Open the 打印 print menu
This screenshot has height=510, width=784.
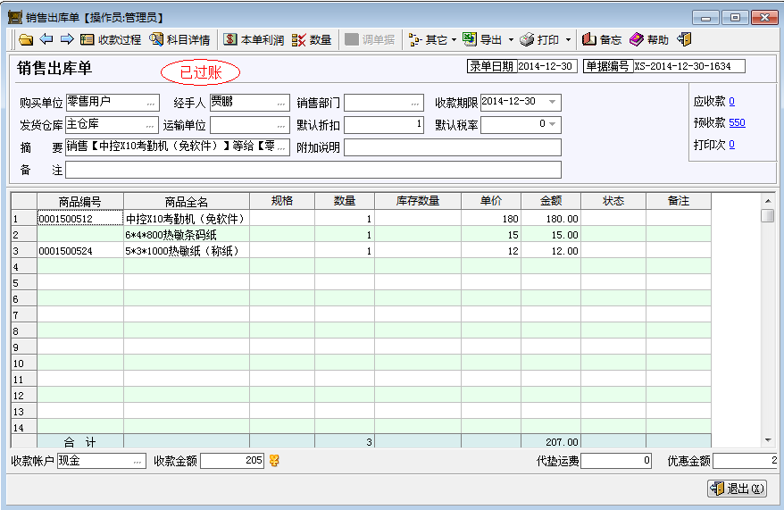[x=546, y=39]
